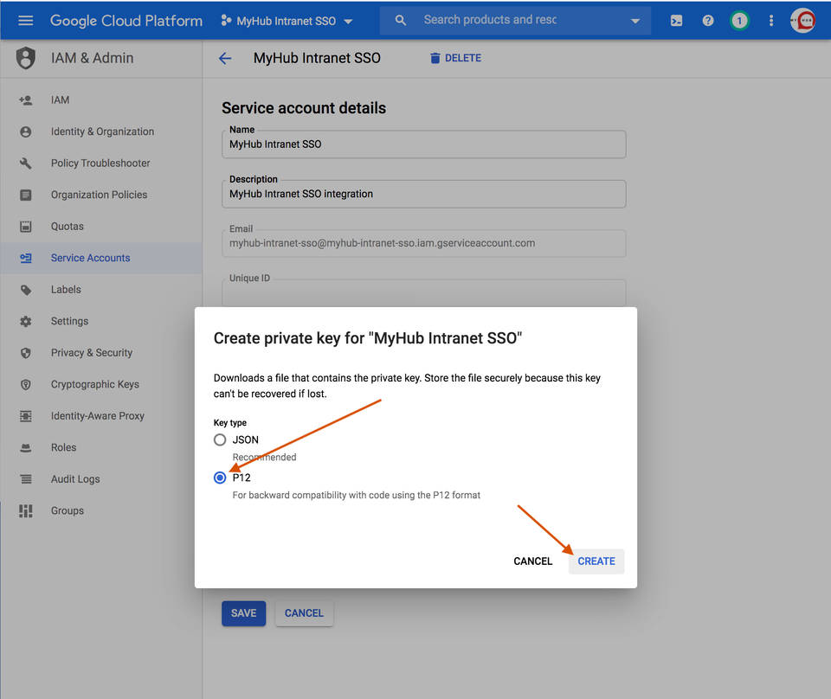Open Google Cloud help with the question mark icon

coord(707,19)
